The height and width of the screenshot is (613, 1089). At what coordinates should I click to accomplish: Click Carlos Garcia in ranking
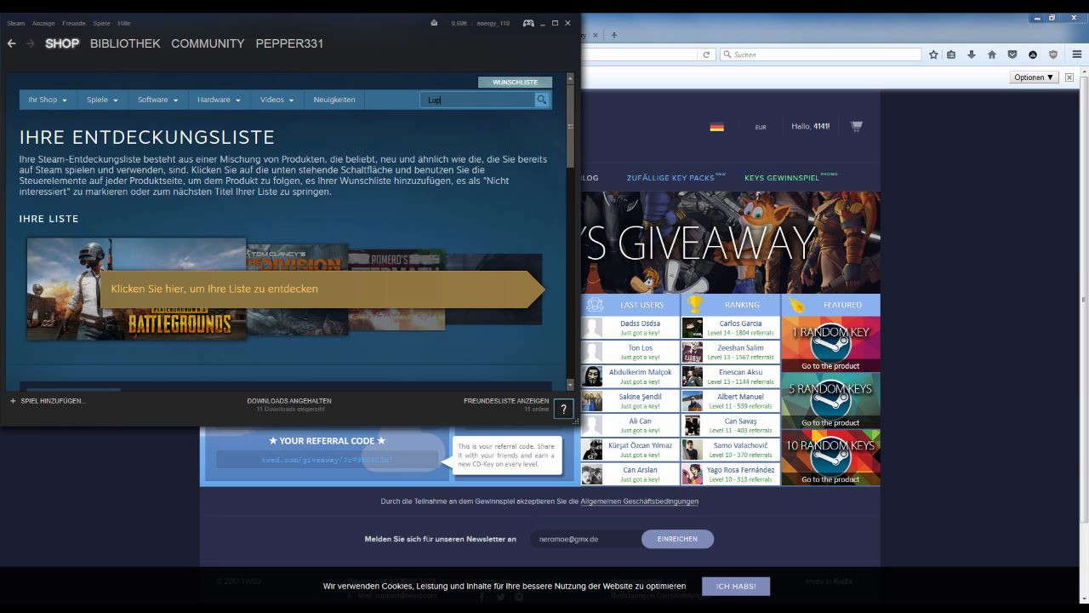[x=740, y=324]
